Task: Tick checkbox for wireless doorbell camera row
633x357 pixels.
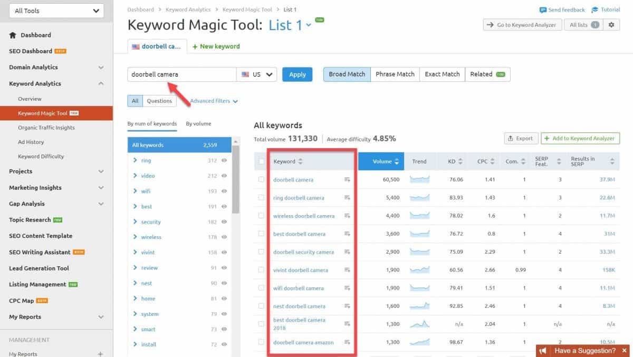Action: [x=261, y=216]
